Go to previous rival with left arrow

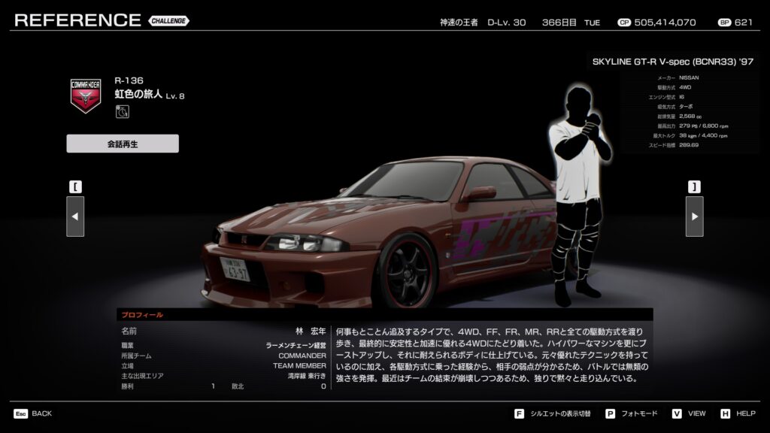(75, 216)
